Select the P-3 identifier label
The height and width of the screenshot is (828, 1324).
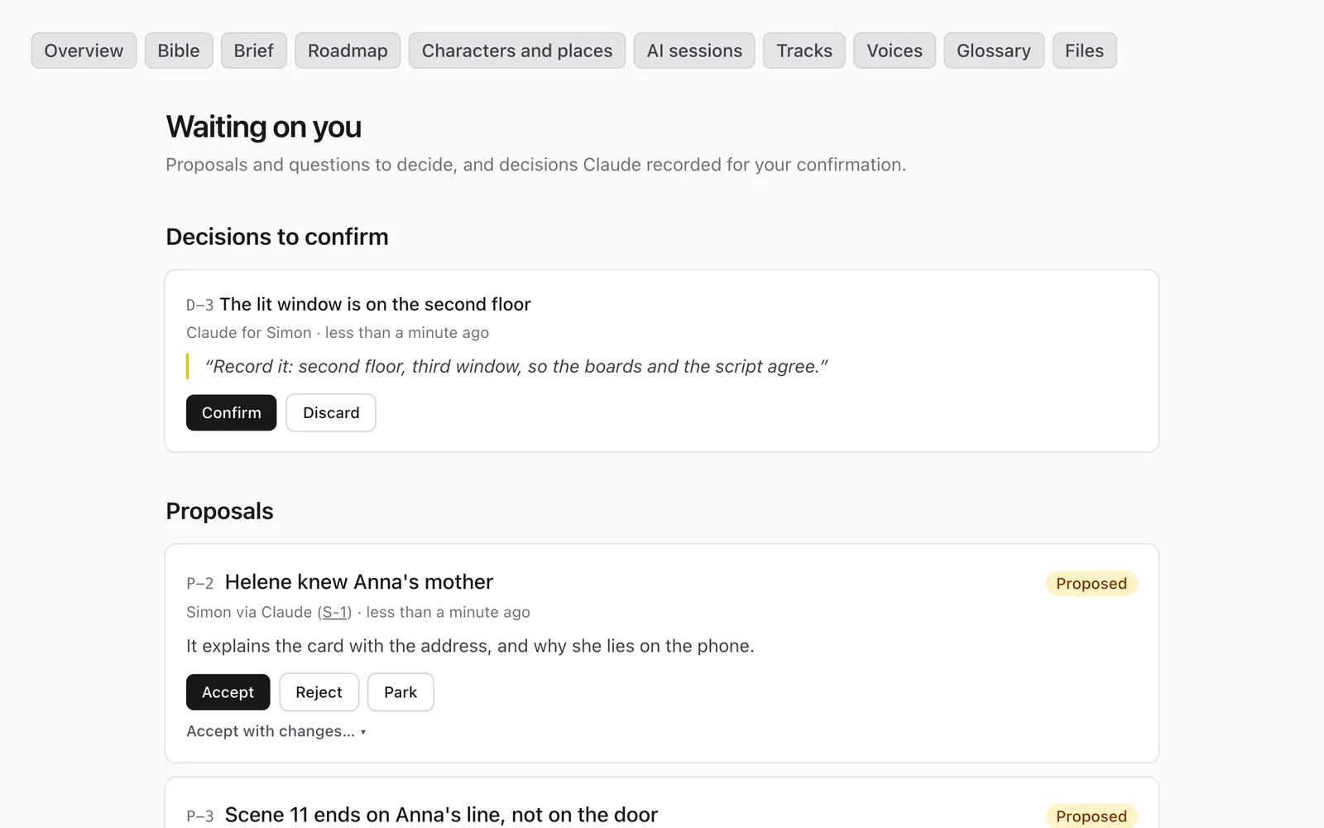199,816
